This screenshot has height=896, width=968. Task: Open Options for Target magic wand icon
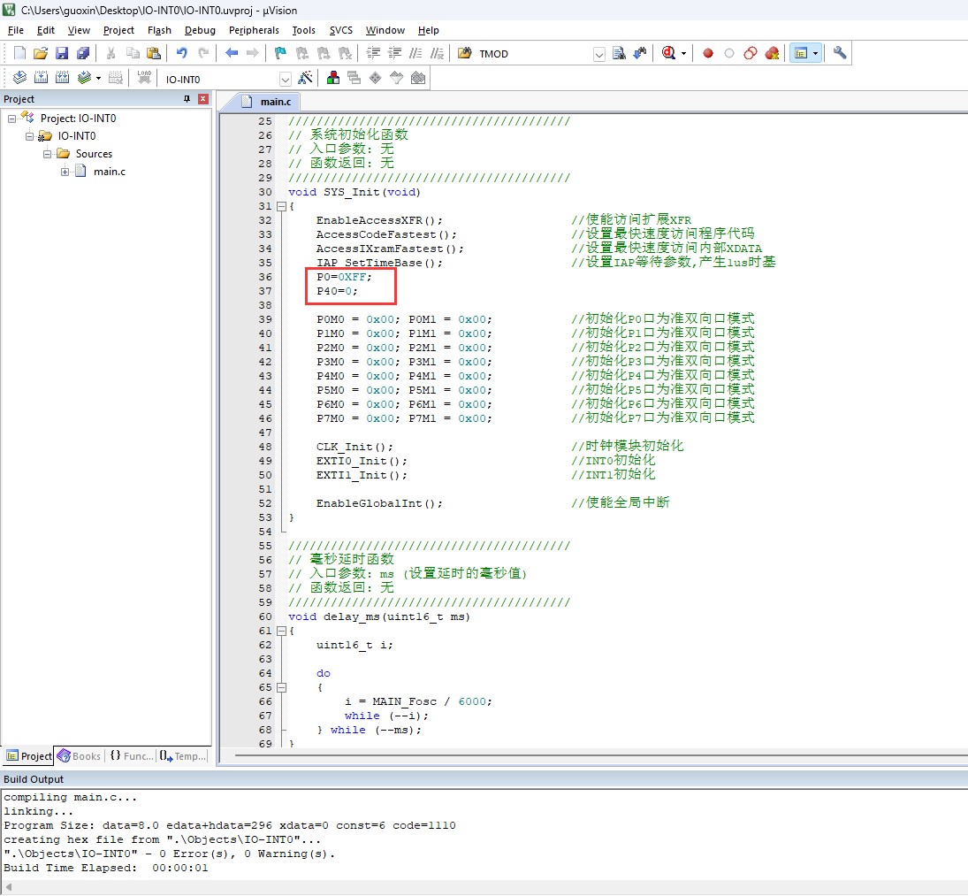(x=305, y=78)
